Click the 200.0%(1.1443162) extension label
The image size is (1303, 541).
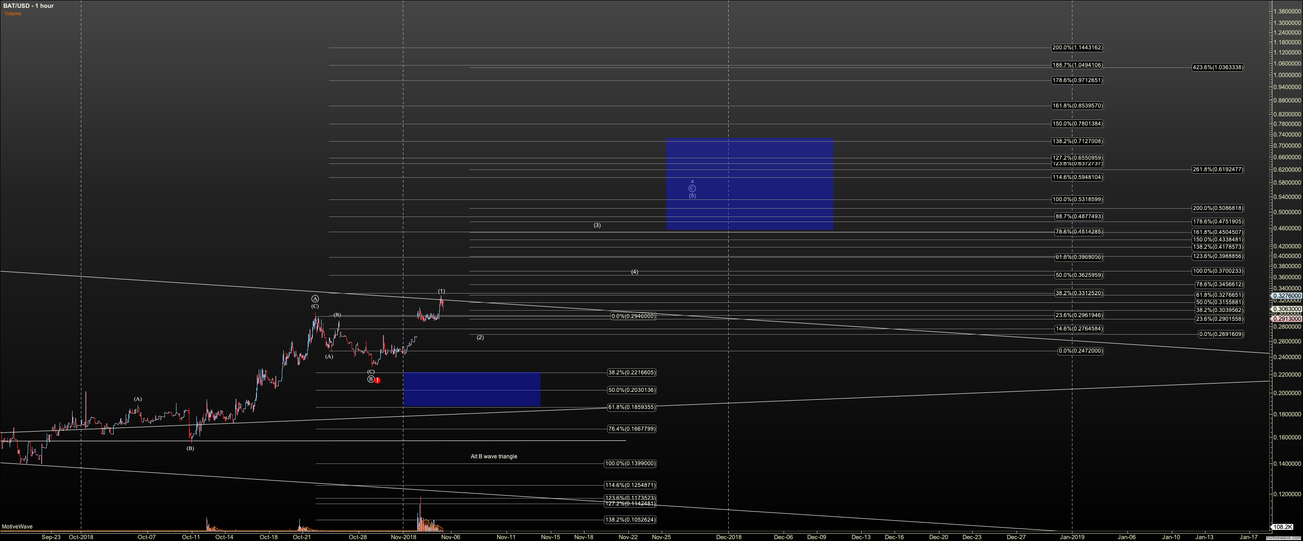[1077, 48]
